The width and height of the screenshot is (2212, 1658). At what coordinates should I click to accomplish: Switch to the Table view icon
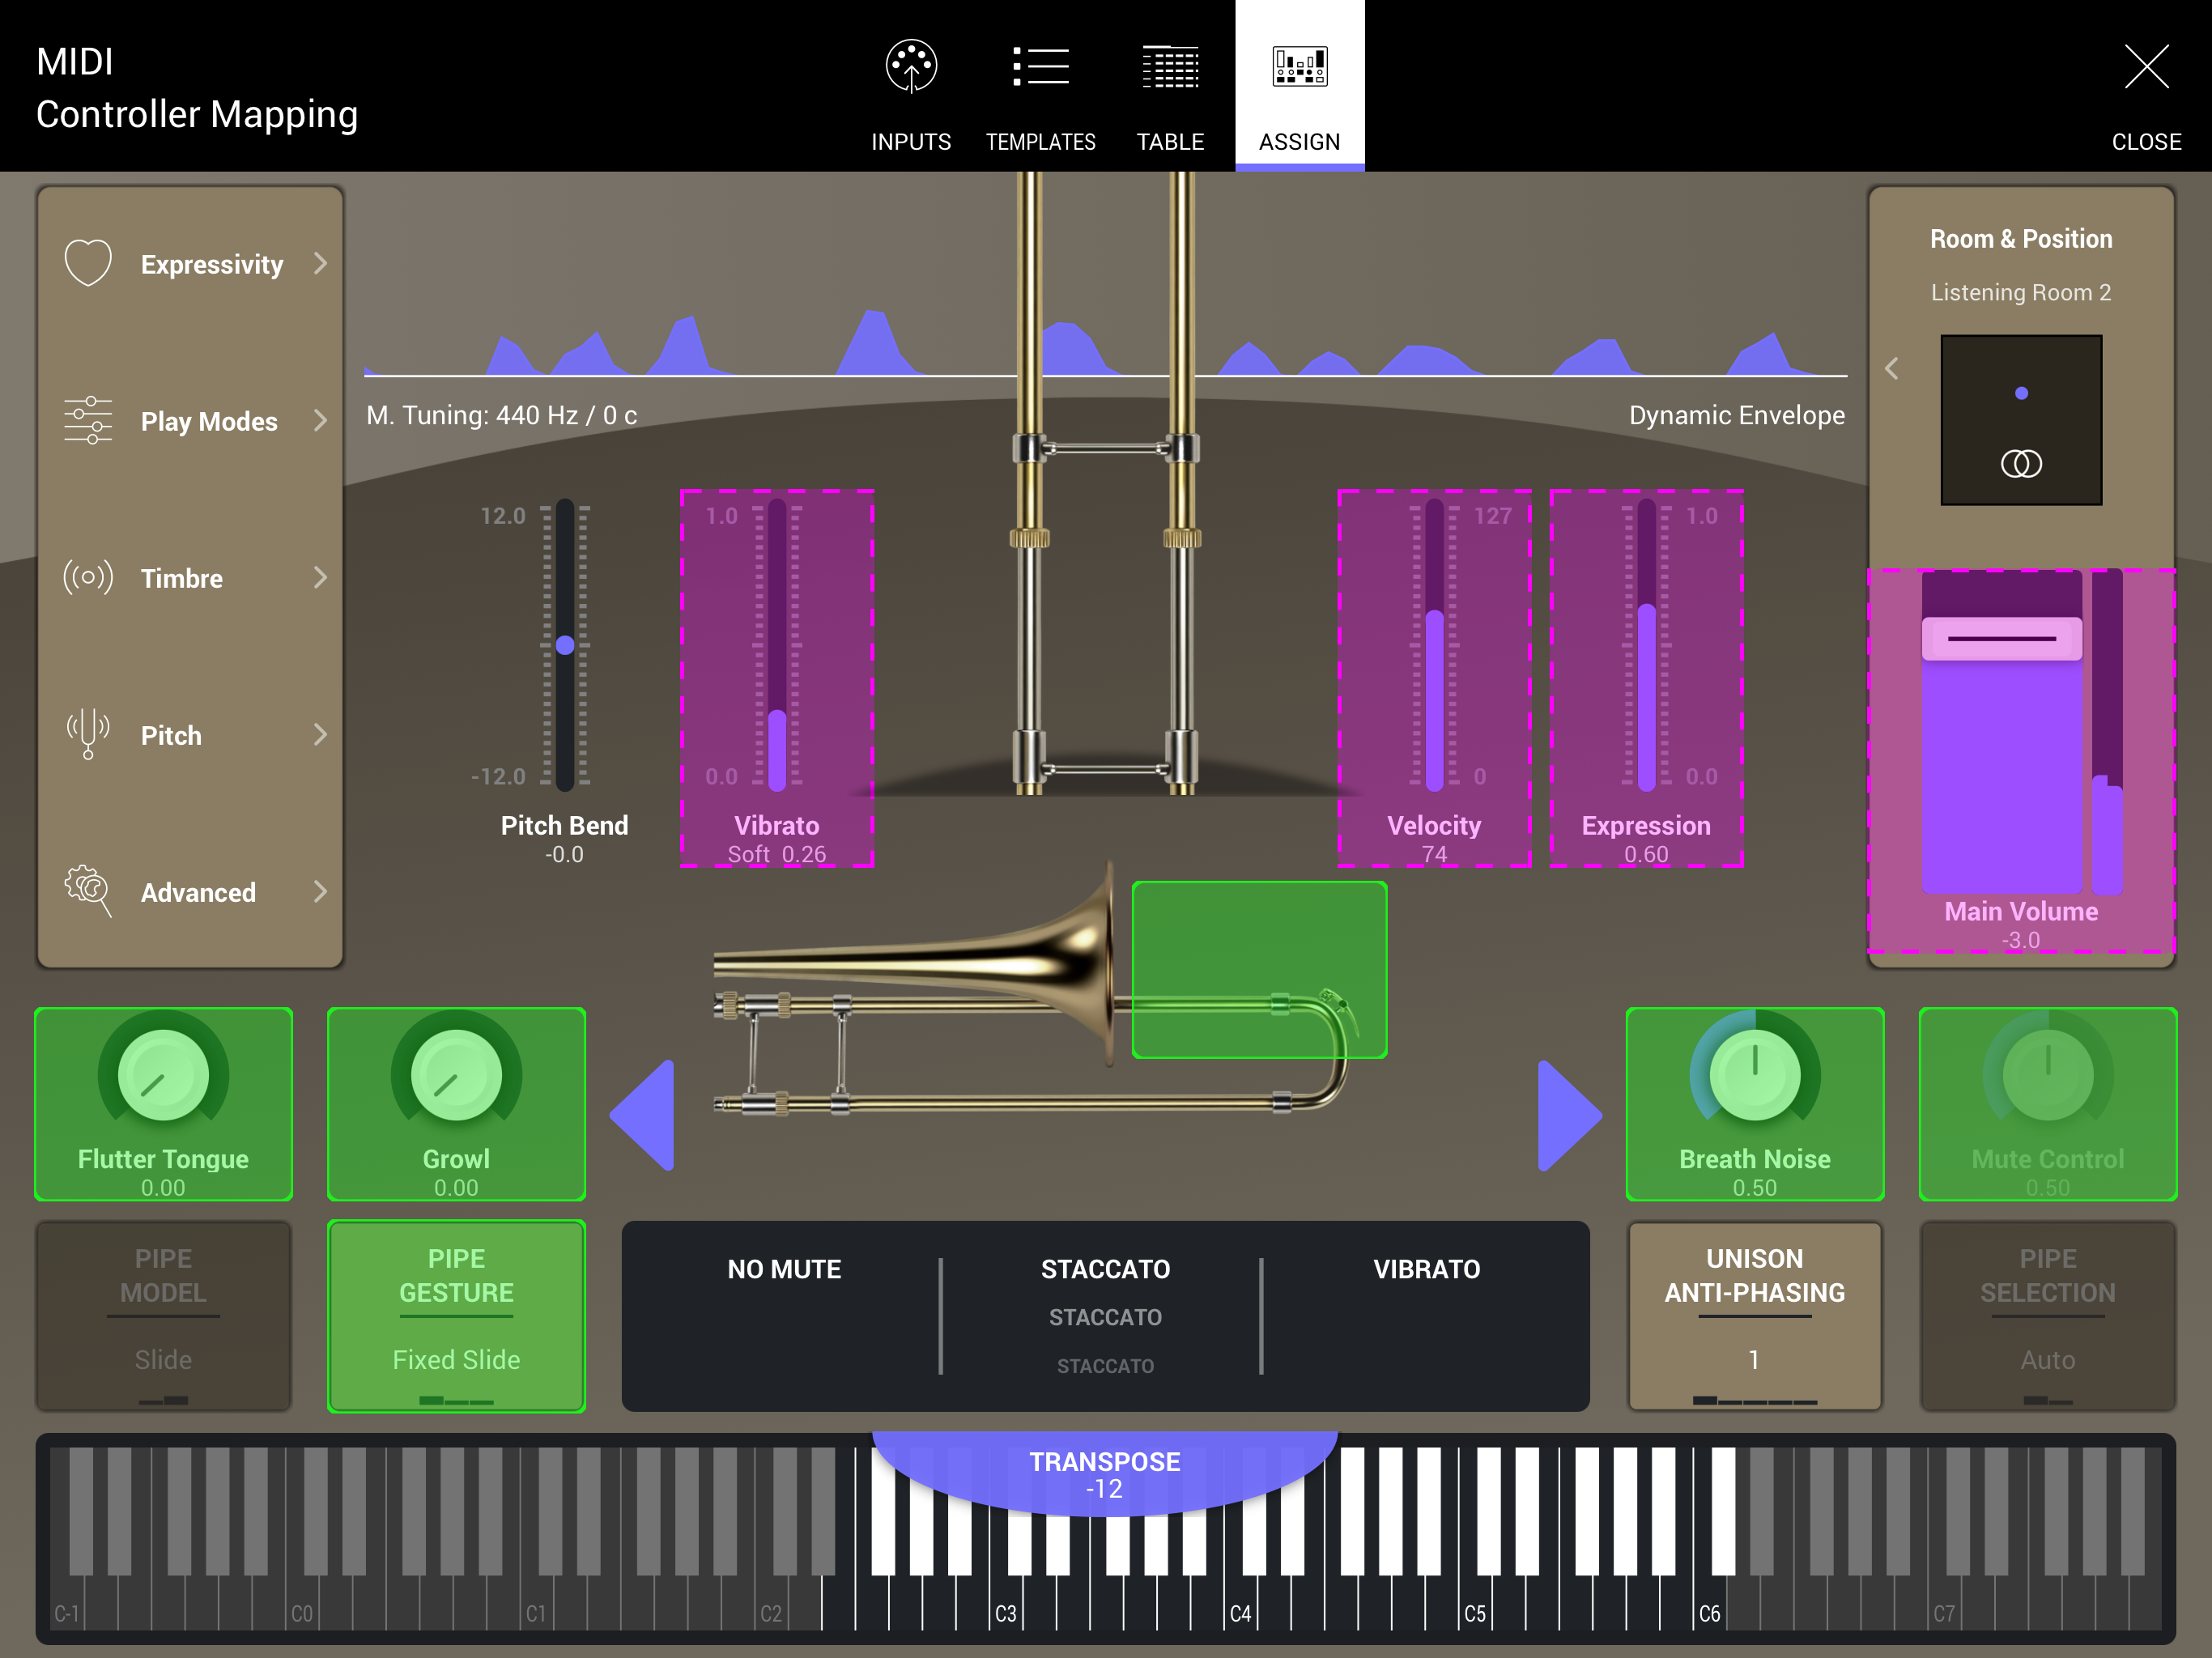pyautogui.click(x=1170, y=67)
